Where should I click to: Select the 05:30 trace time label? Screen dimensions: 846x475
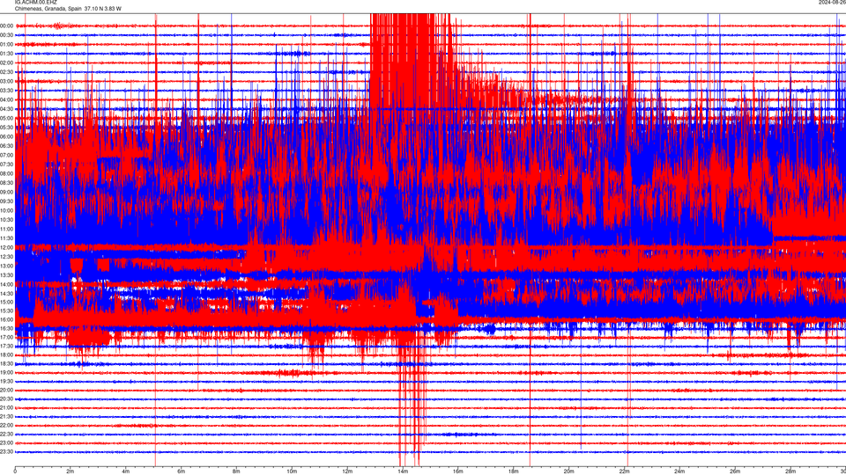point(6,127)
